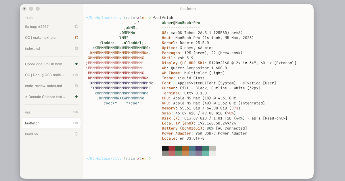Screen dimensions: 345x181
Task: Switch to the build.sh tab
Action: [51, 134]
